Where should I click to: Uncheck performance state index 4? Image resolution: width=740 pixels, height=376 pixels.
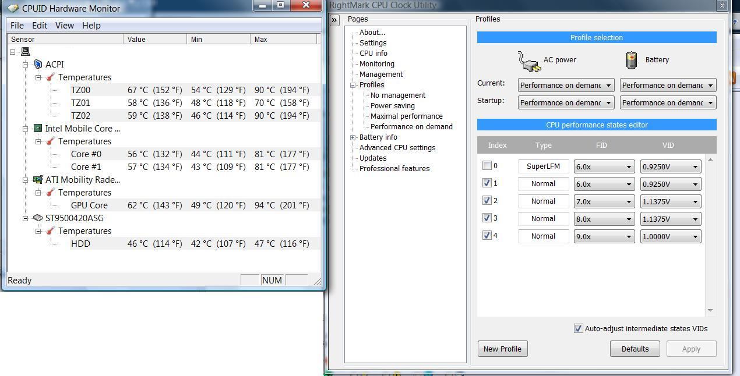pyautogui.click(x=487, y=235)
